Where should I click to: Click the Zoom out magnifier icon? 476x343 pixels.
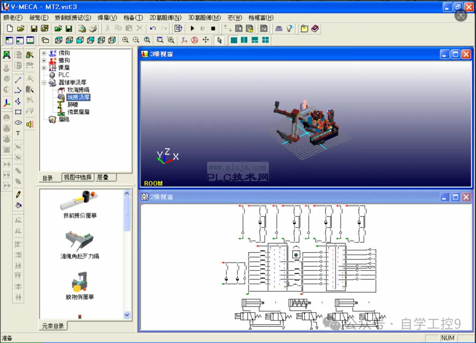click(136, 40)
